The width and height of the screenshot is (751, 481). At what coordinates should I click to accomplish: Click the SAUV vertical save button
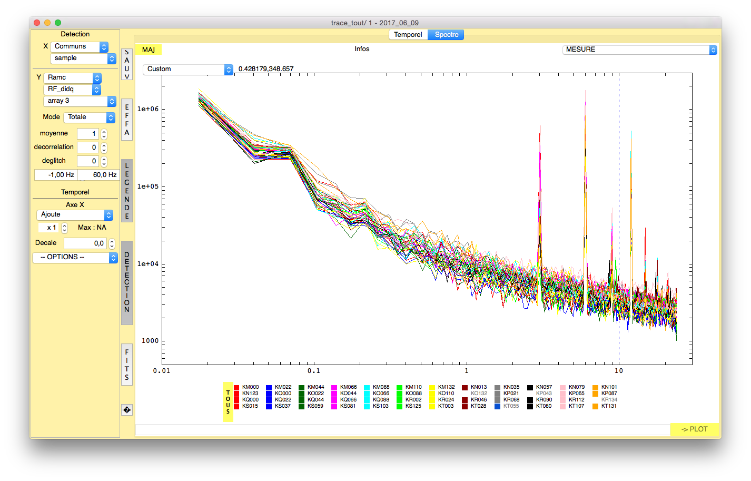[127, 64]
